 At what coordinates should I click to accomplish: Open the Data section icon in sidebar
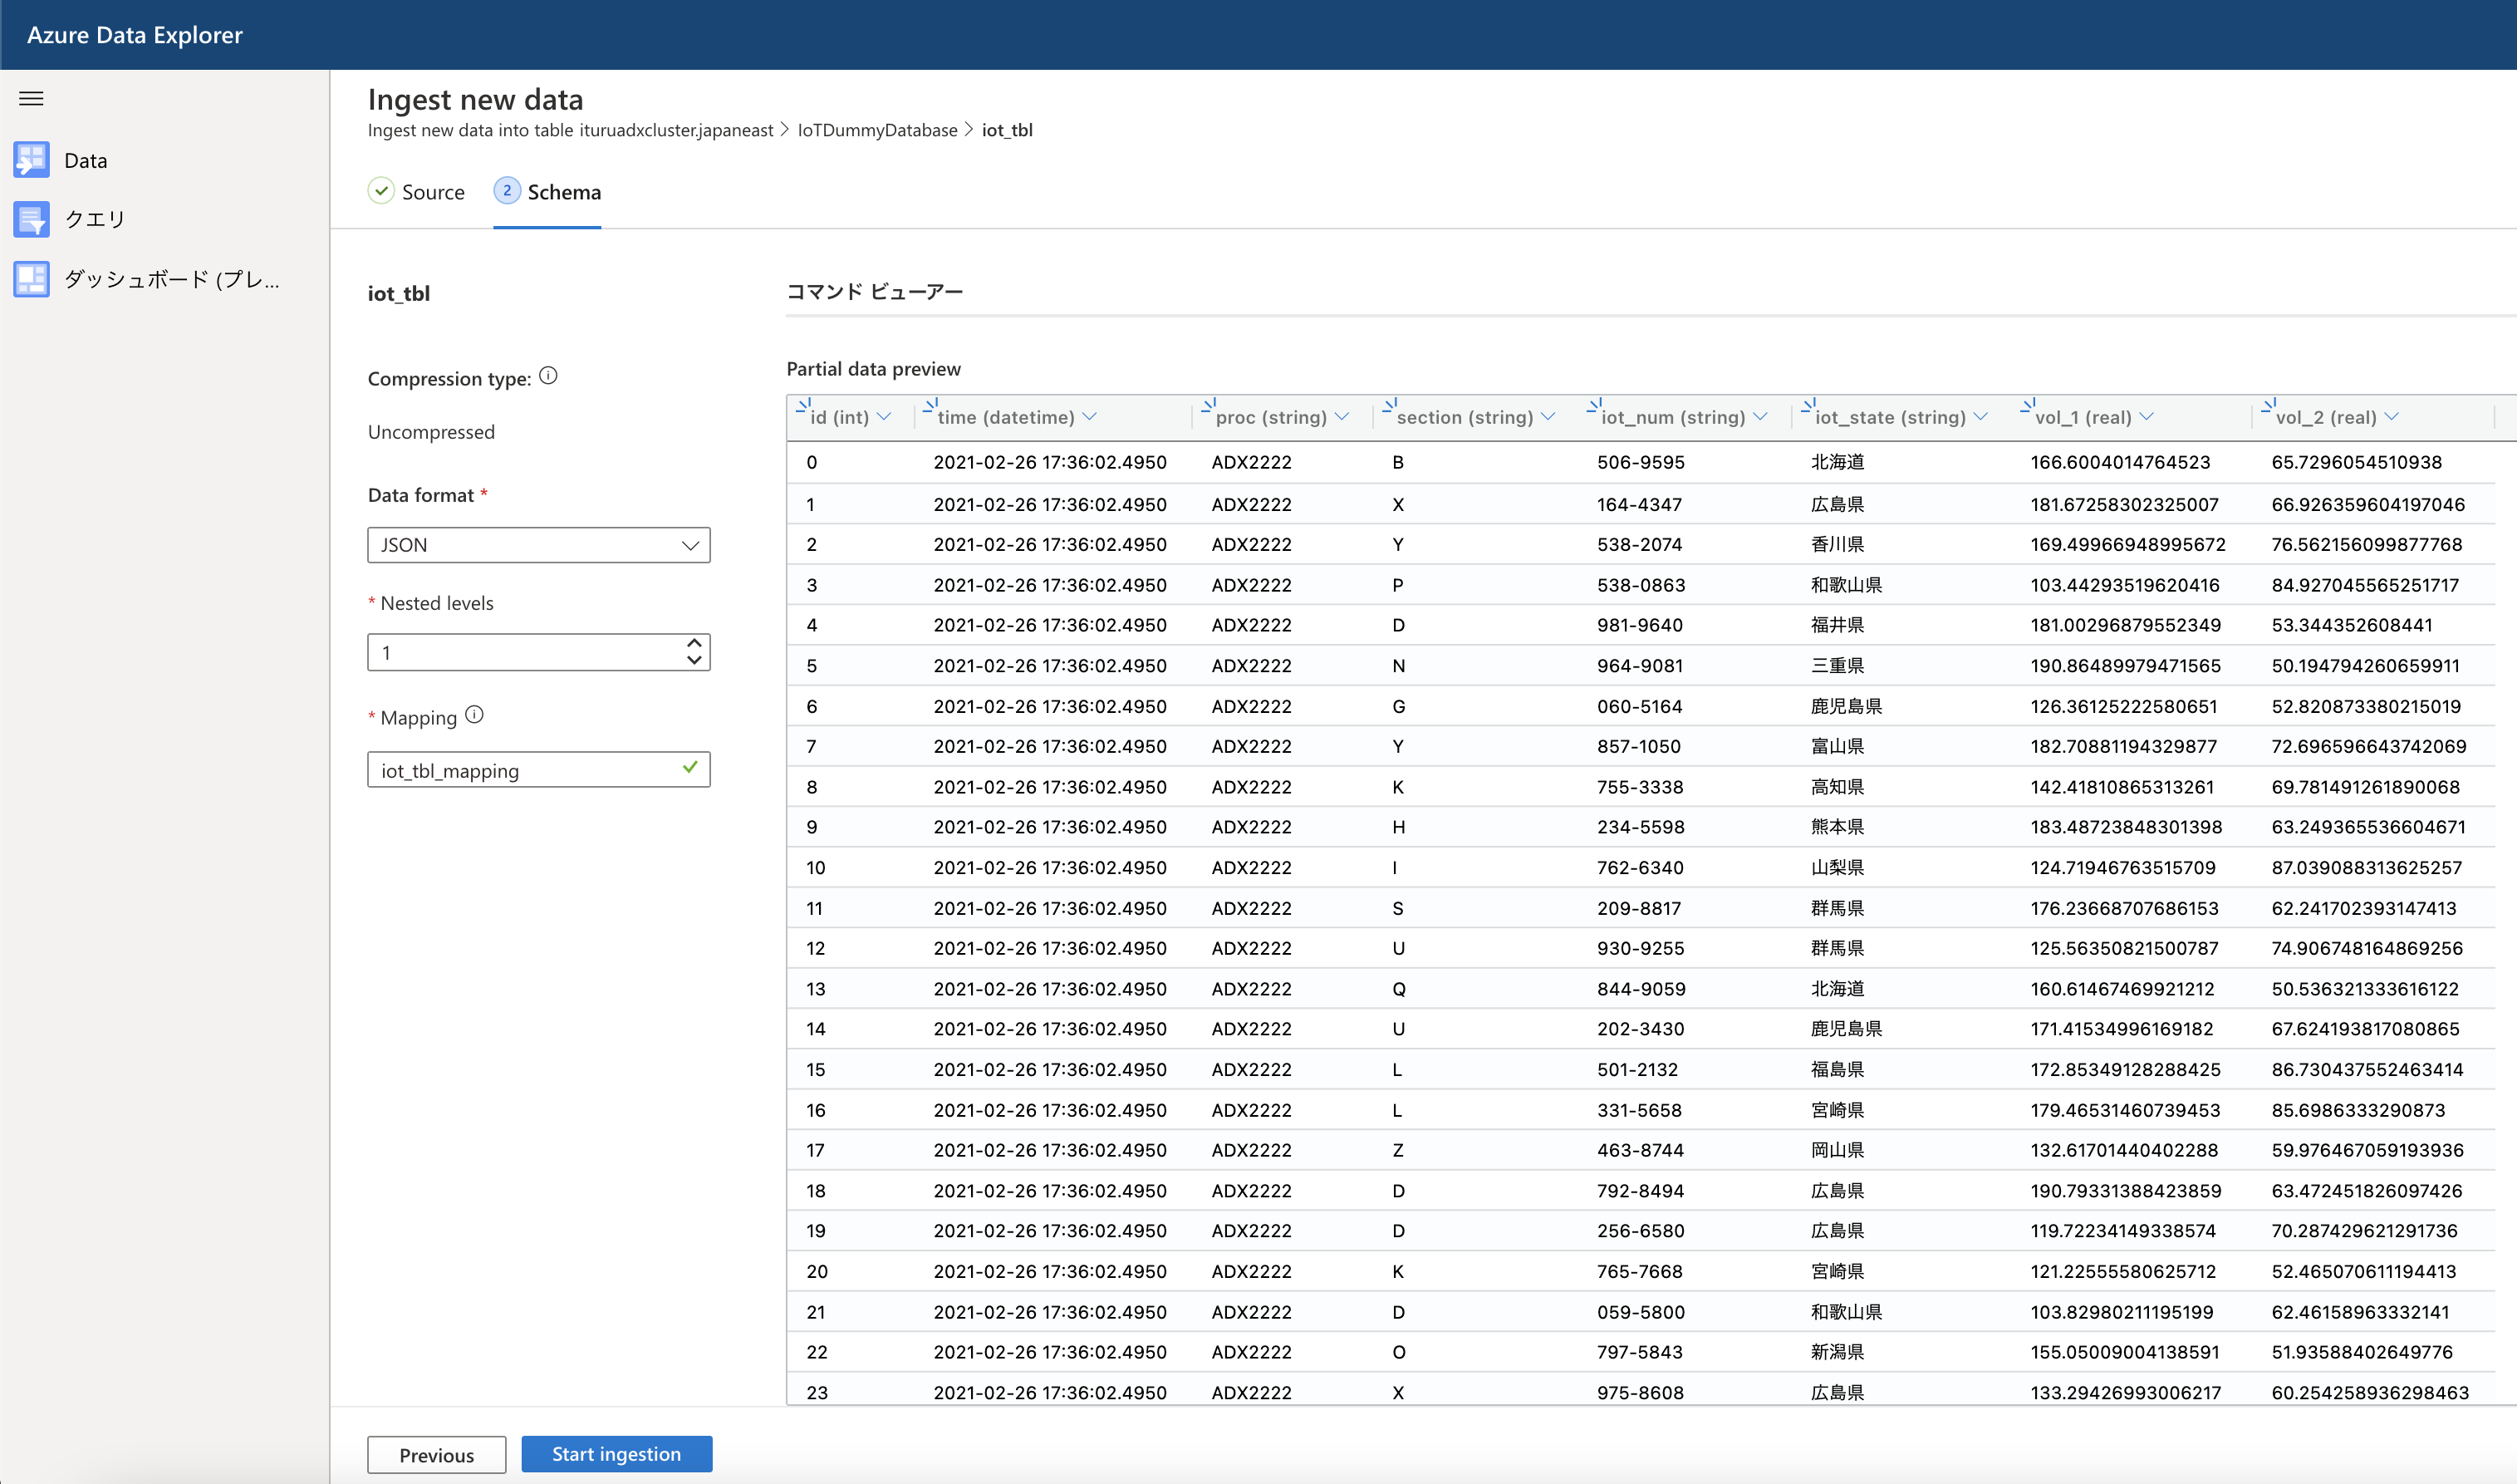pos(31,160)
